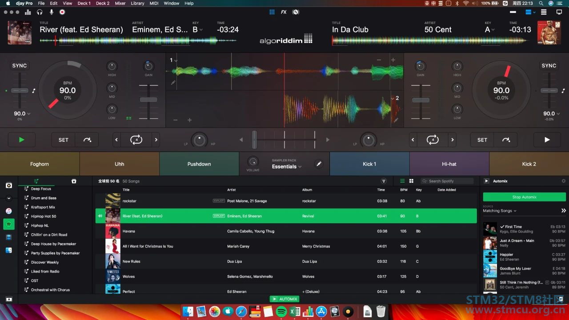Toggle deck 2 loop button
The image size is (569, 320).
[433, 140]
